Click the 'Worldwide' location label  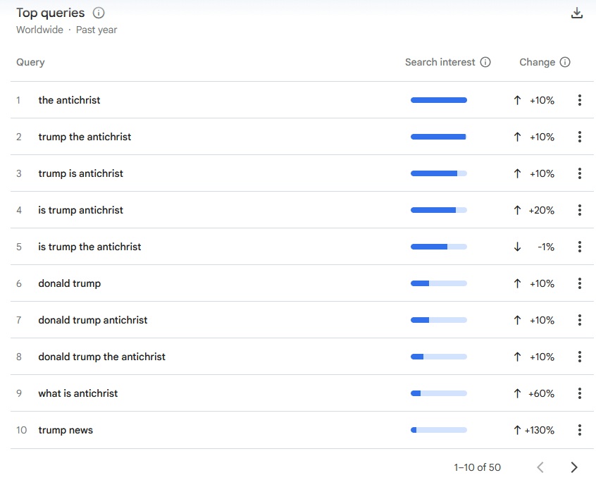tap(39, 30)
